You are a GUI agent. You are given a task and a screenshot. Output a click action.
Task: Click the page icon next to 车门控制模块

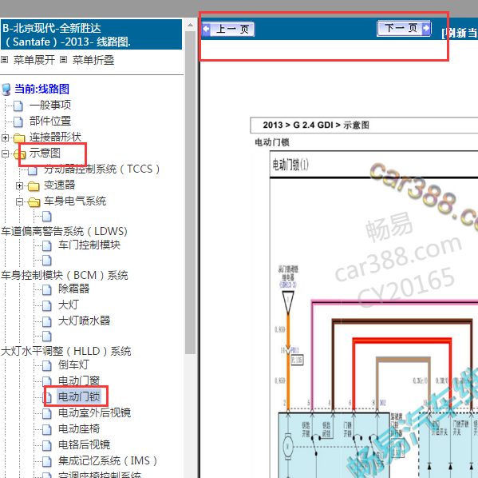(x=47, y=245)
